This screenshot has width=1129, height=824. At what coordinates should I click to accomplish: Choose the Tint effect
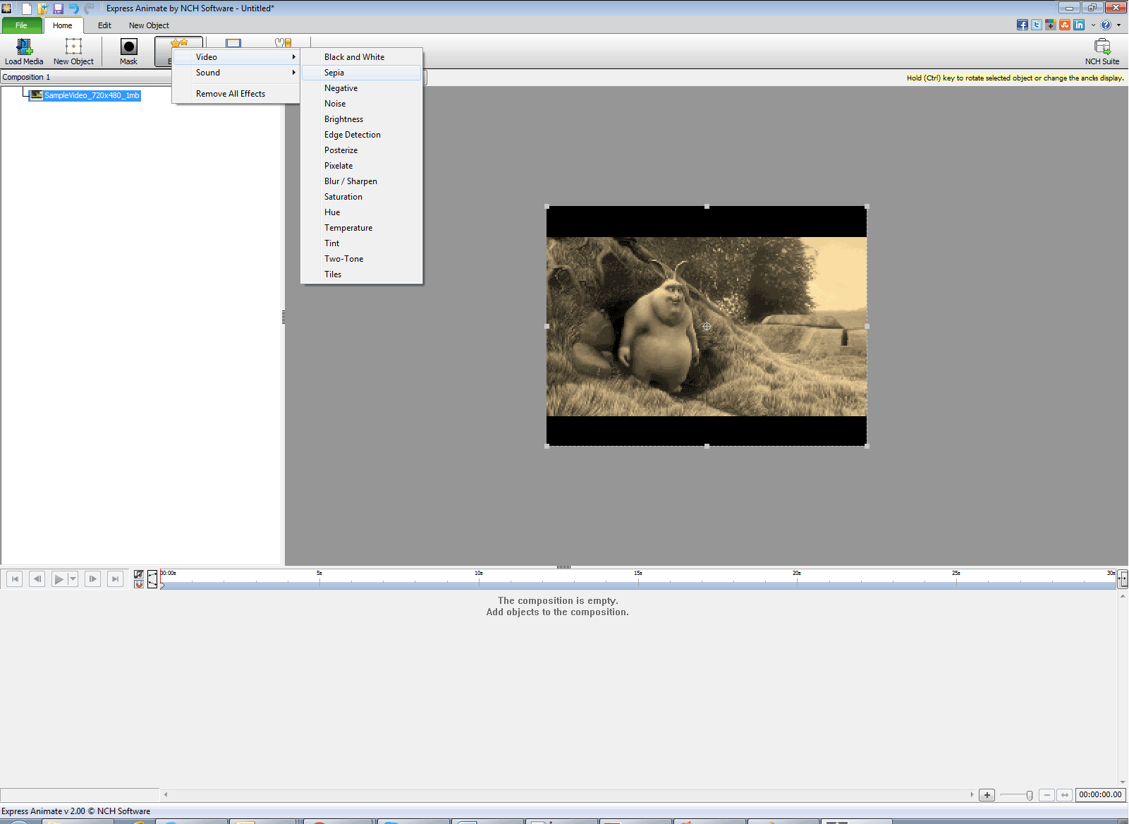coord(362,243)
